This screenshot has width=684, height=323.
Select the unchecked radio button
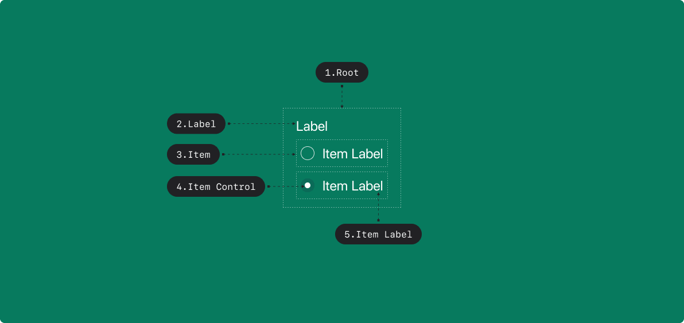pos(308,153)
